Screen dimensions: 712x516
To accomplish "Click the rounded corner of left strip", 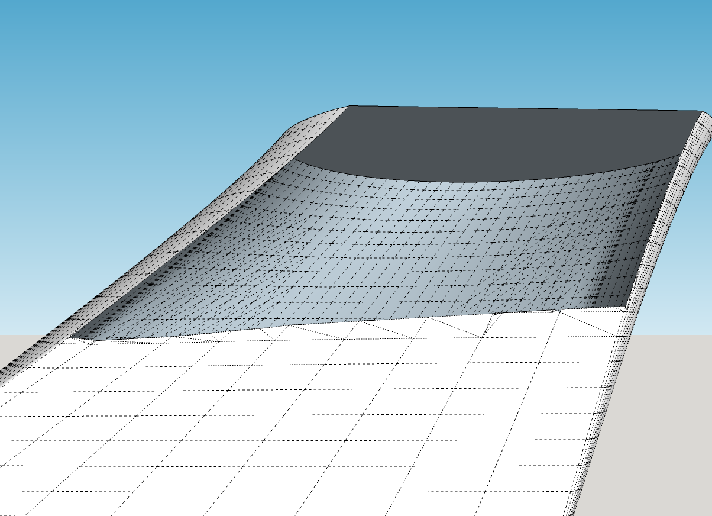I will tap(308, 121).
